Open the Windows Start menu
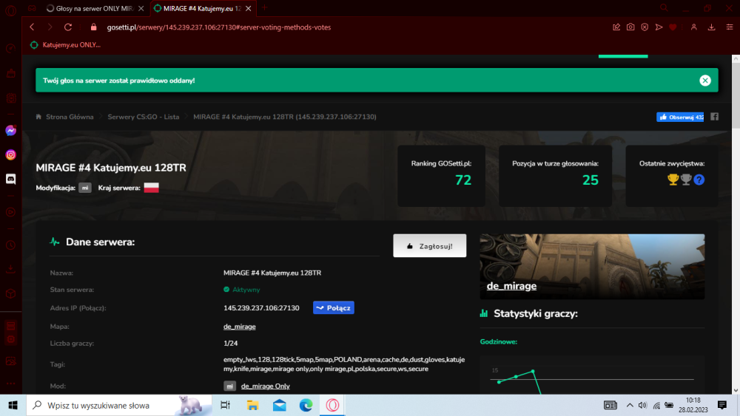740x416 pixels. click(x=13, y=405)
